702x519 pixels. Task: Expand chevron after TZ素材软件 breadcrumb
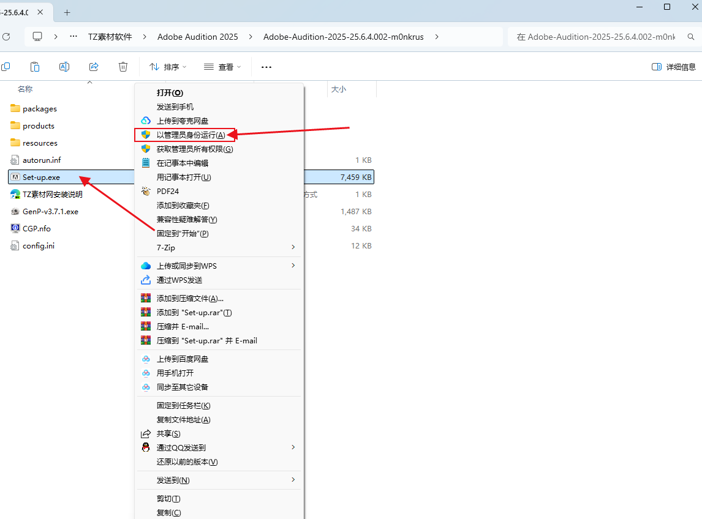coord(145,37)
